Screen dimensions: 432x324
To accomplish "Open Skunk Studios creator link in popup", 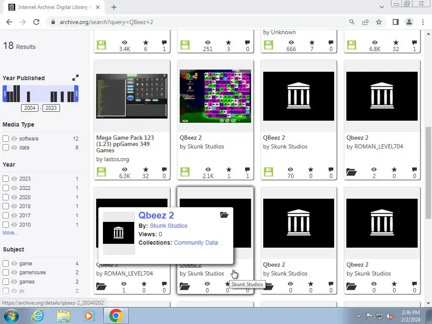I will click(168, 226).
